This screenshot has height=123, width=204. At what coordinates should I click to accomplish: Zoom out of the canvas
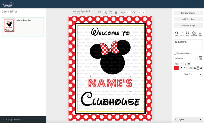point(105,12)
